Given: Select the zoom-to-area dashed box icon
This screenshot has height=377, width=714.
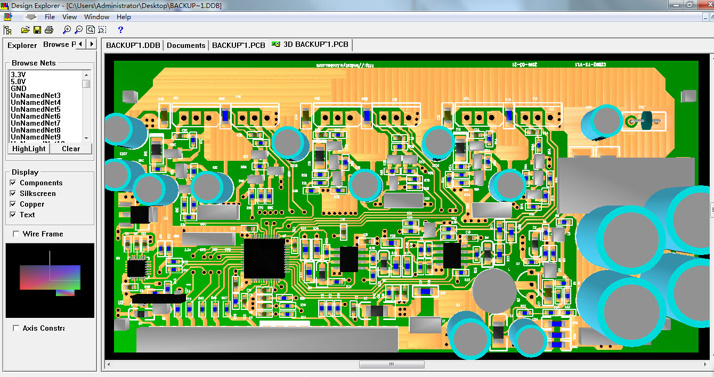Looking at the screenshot, I should tap(102, 30).
